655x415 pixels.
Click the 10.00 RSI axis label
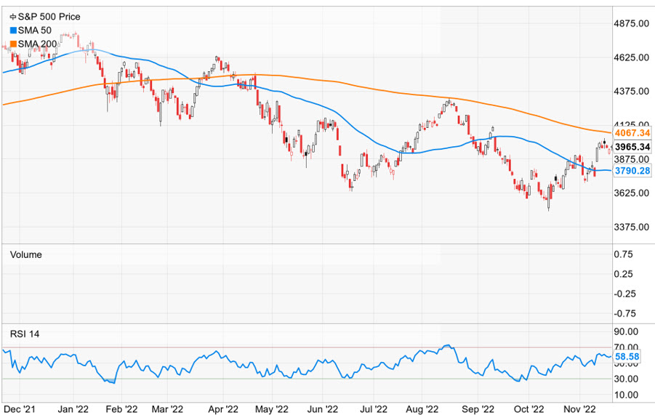626,395
